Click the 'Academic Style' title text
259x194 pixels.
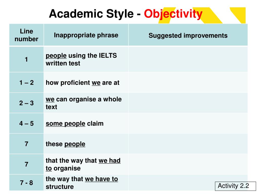[91, 14]
